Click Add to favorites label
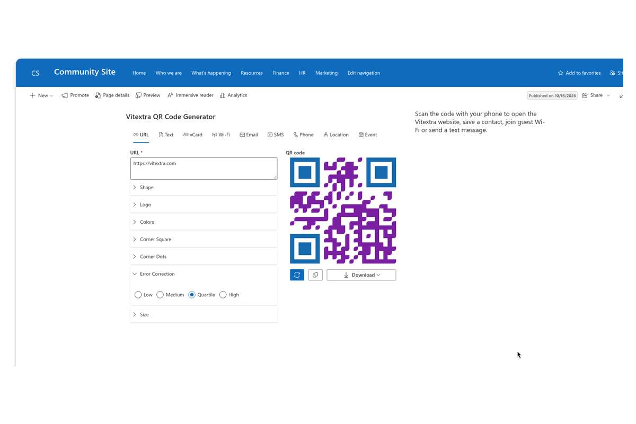Viewport: 636px width, 424px height. coord(583,73)
